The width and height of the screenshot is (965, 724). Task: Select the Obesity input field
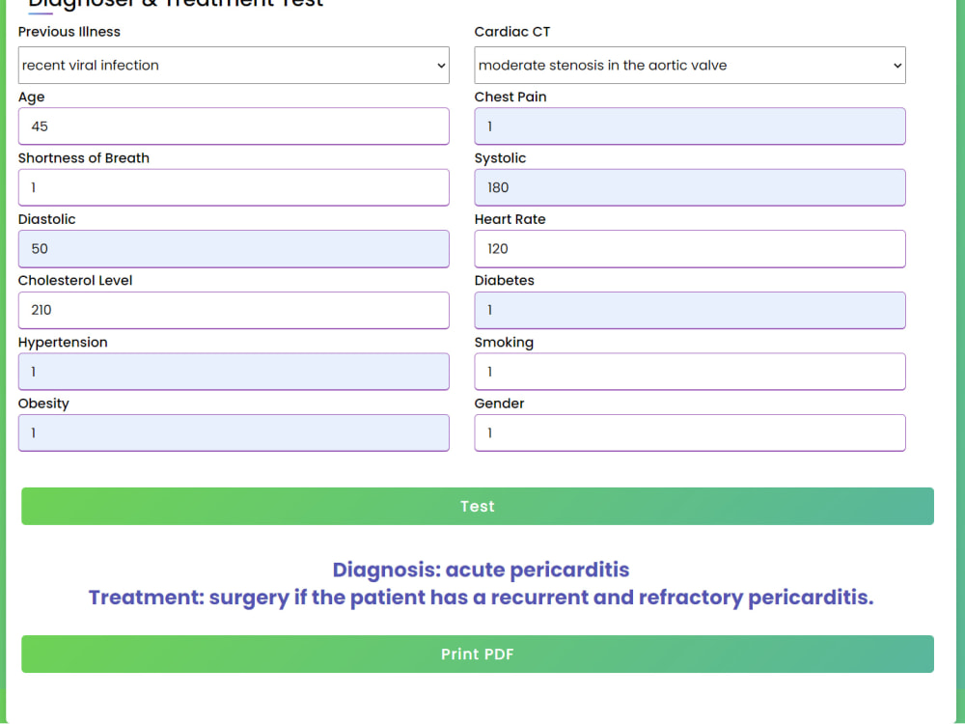(234, 432)
